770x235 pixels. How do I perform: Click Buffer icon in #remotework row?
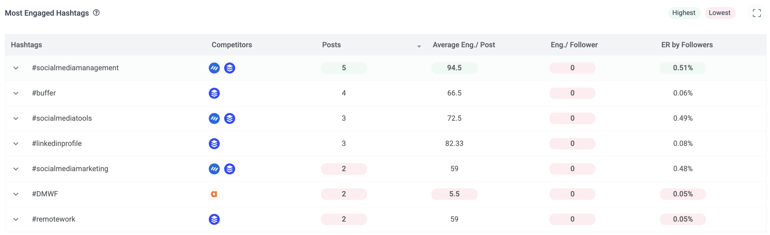coord(214,219)
